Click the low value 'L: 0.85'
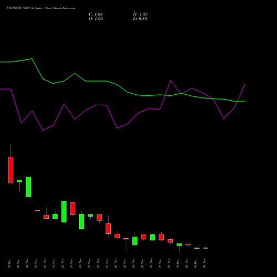This screenshot has width=277, height=277. (x=140, y=19)
